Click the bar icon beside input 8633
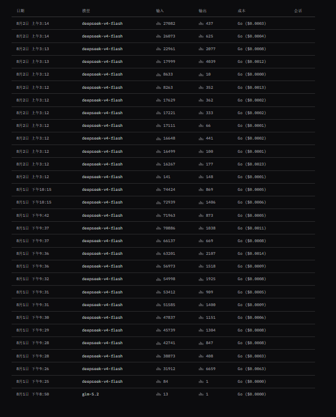The width and height of the screenshot is (336, 417). tap(158, 74)
